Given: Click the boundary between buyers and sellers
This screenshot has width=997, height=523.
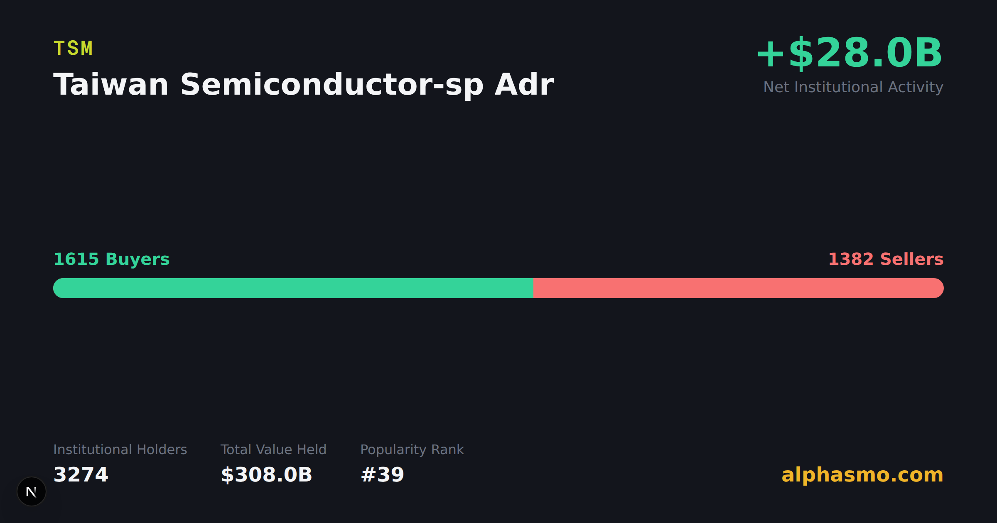Looking at the screenshot, I should [x=533, y=288].
